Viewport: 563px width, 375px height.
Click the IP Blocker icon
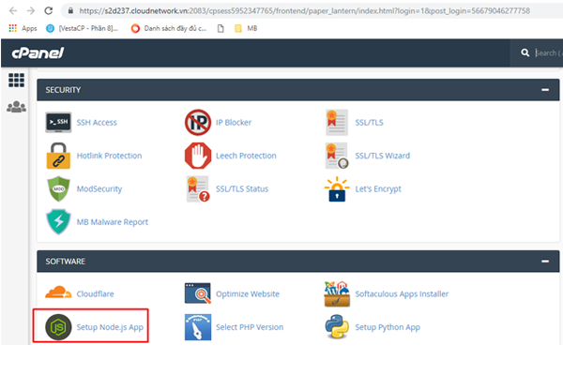coord(198,123)
